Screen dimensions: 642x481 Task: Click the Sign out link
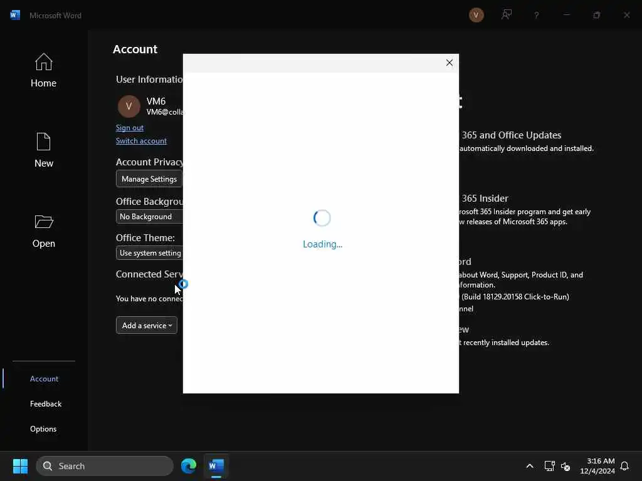(129, 128)
